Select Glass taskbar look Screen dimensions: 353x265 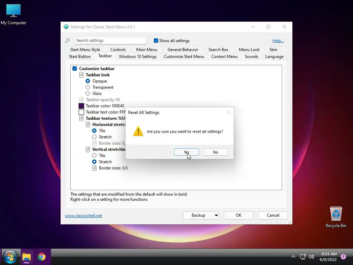(x=88, y=93)
